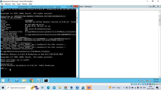
Task: Minimize the Notepad window
Action: pos(150,6)
